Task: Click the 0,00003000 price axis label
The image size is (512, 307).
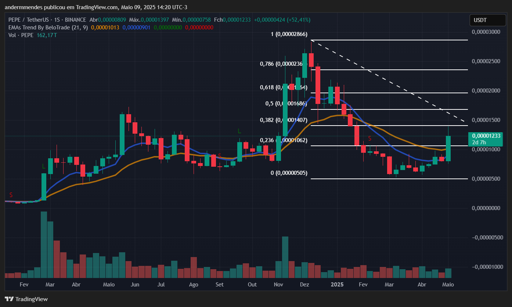Action: point(487,32)
